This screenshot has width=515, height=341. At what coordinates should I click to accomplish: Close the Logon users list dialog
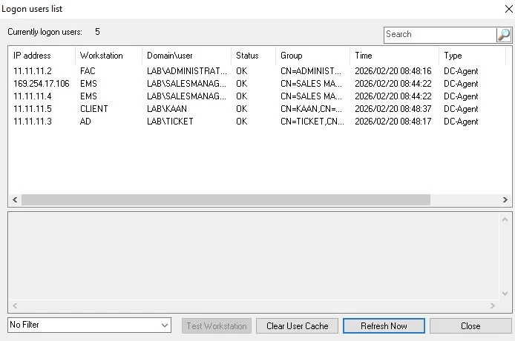[509, 9]
